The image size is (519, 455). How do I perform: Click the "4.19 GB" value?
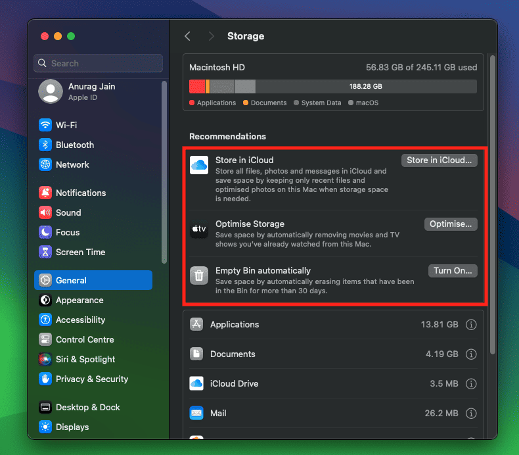tap(442, 354)
